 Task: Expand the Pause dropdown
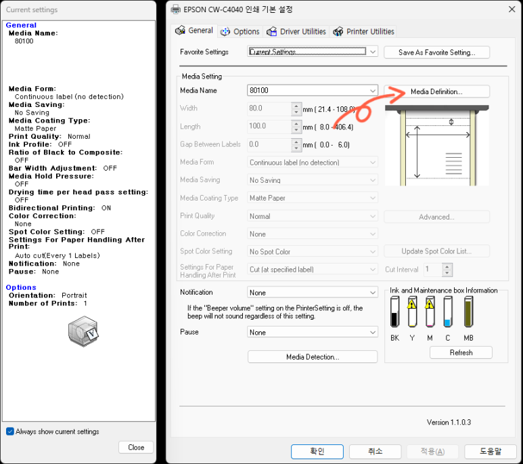point(313,333)
